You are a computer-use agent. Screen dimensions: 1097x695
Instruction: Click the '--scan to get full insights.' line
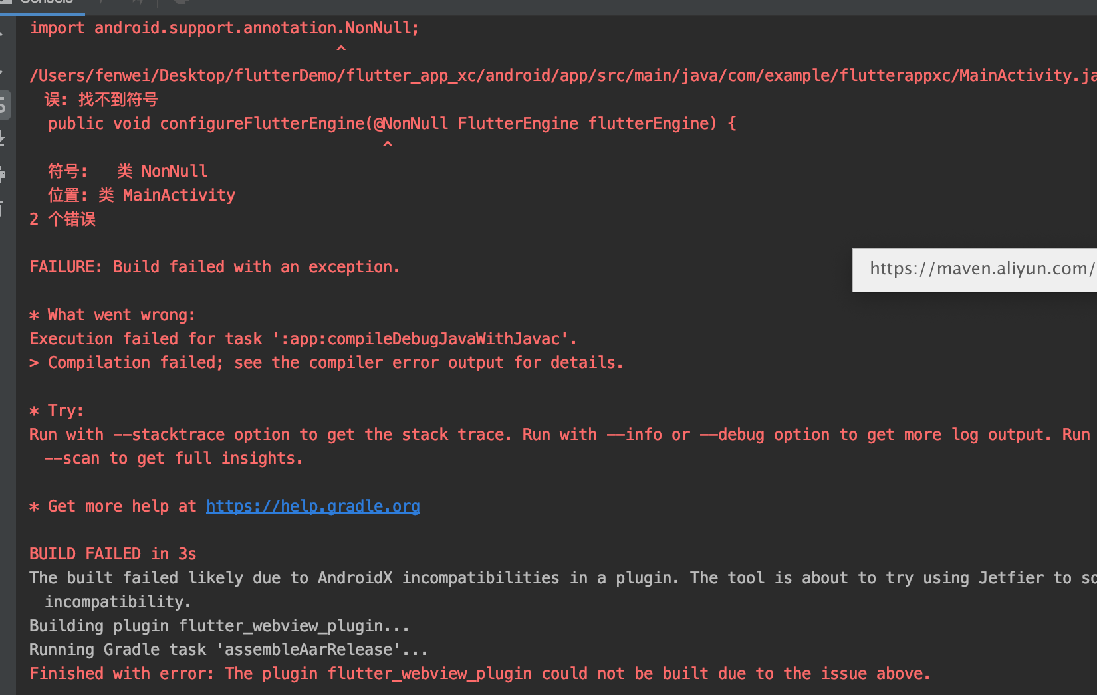coord(174,458)
